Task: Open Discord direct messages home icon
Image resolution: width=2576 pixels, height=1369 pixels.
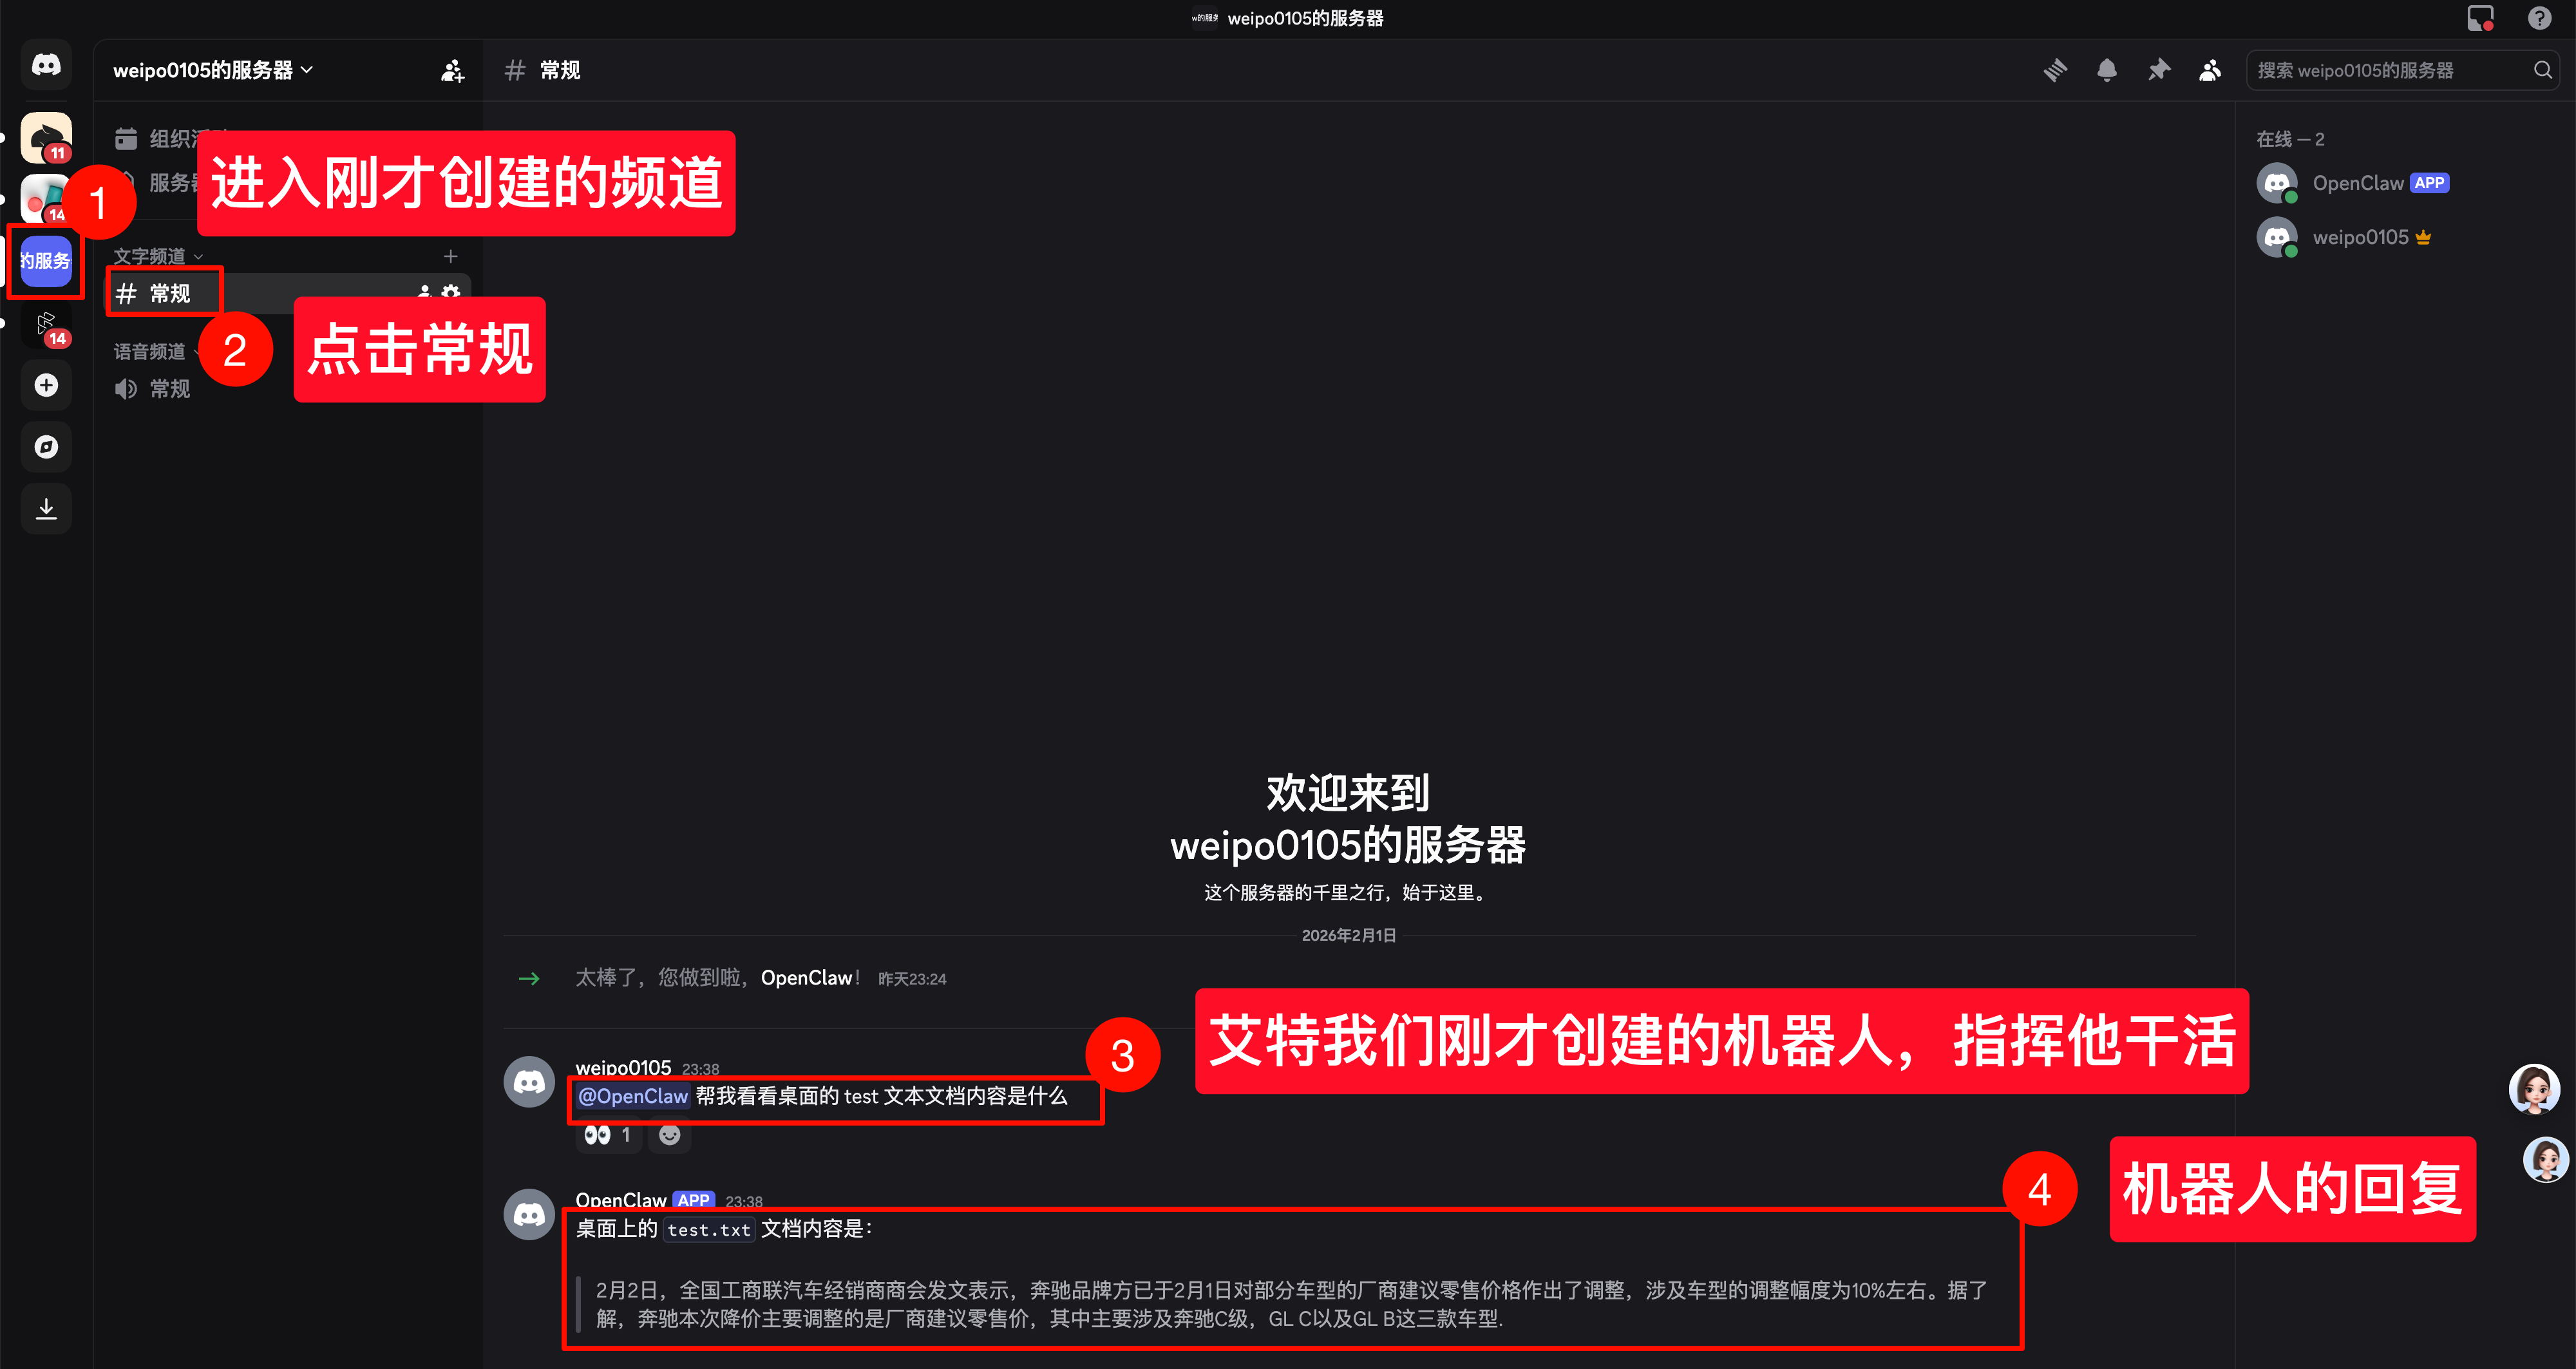Action: coord(46,66)
